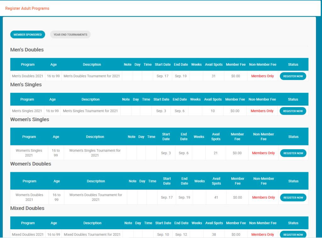Image resolution: width=322 pixels, height=238 pixels.
Task: Select the Men's Doubles section heading
Action: point(27,50)
